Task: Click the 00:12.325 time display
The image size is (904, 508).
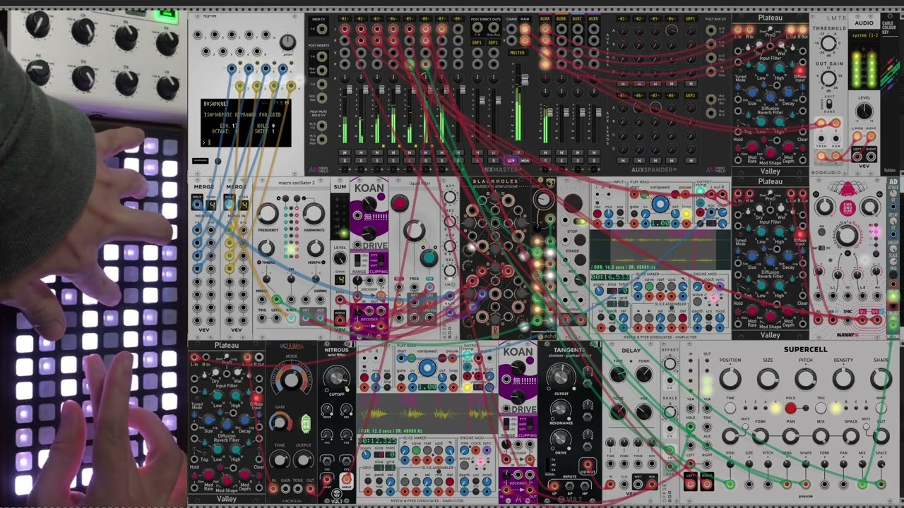Action: pos(377,441)
